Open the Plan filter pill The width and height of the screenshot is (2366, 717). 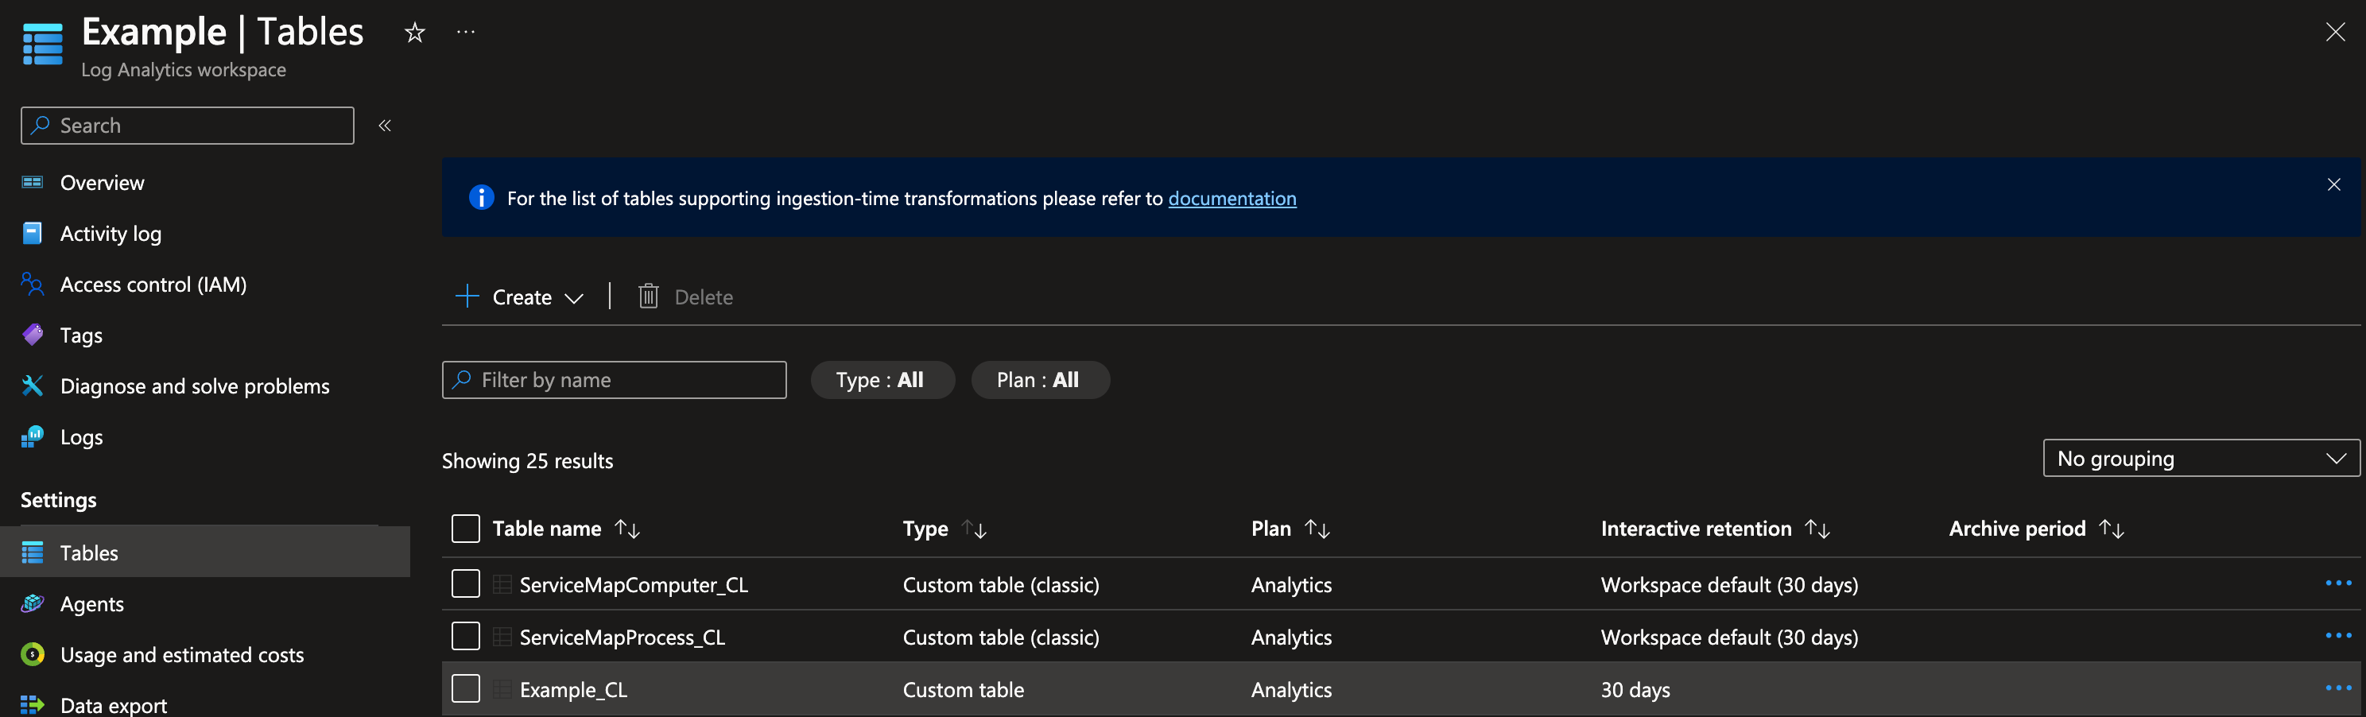click(1040, 380)
